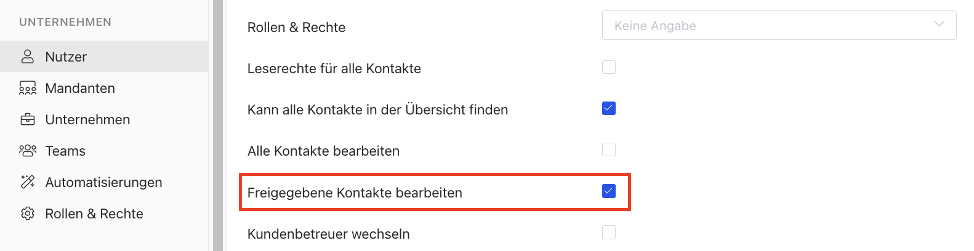Viewport: 974px width, 251px height.
Task: Click the Teams people icon
Action: [28, 151]
